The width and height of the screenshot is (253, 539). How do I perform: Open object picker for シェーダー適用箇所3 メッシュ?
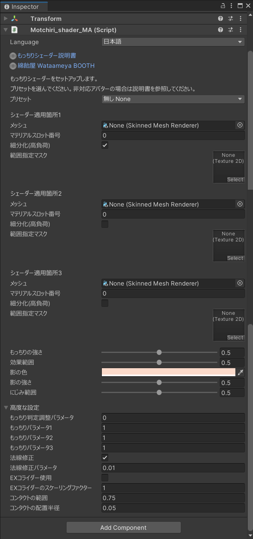click(x=240, y=283)
